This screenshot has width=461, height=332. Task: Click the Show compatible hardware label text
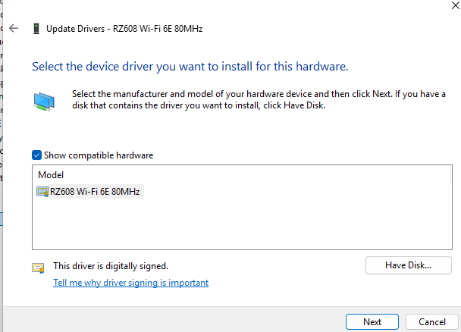coord(99,155)
